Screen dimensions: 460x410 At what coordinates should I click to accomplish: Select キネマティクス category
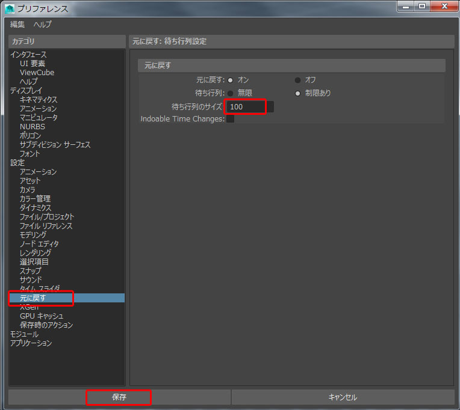click(39, 100)
